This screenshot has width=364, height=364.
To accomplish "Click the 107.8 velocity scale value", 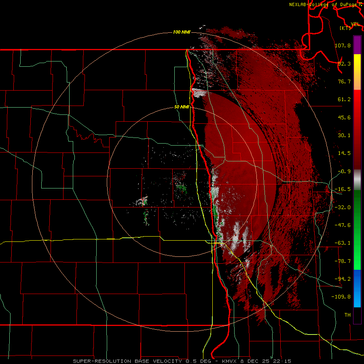I will click(343, 45).
